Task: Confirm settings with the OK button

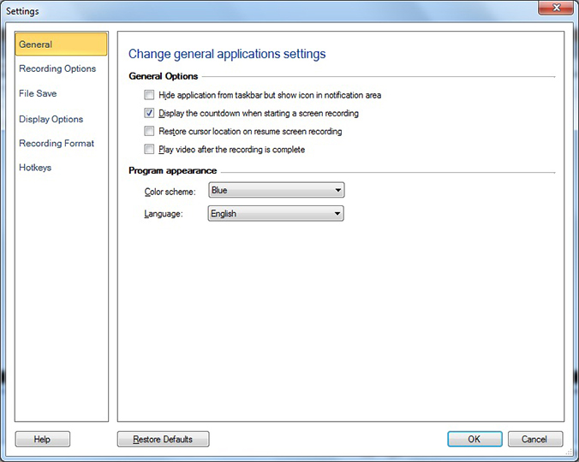Action: coord(474,439)
